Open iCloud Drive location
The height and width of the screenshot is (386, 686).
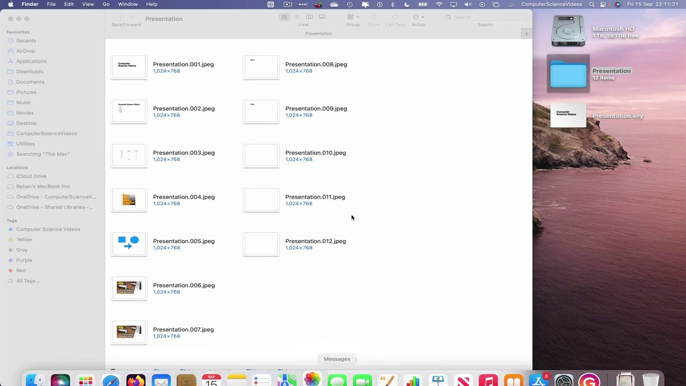point(31,176)
